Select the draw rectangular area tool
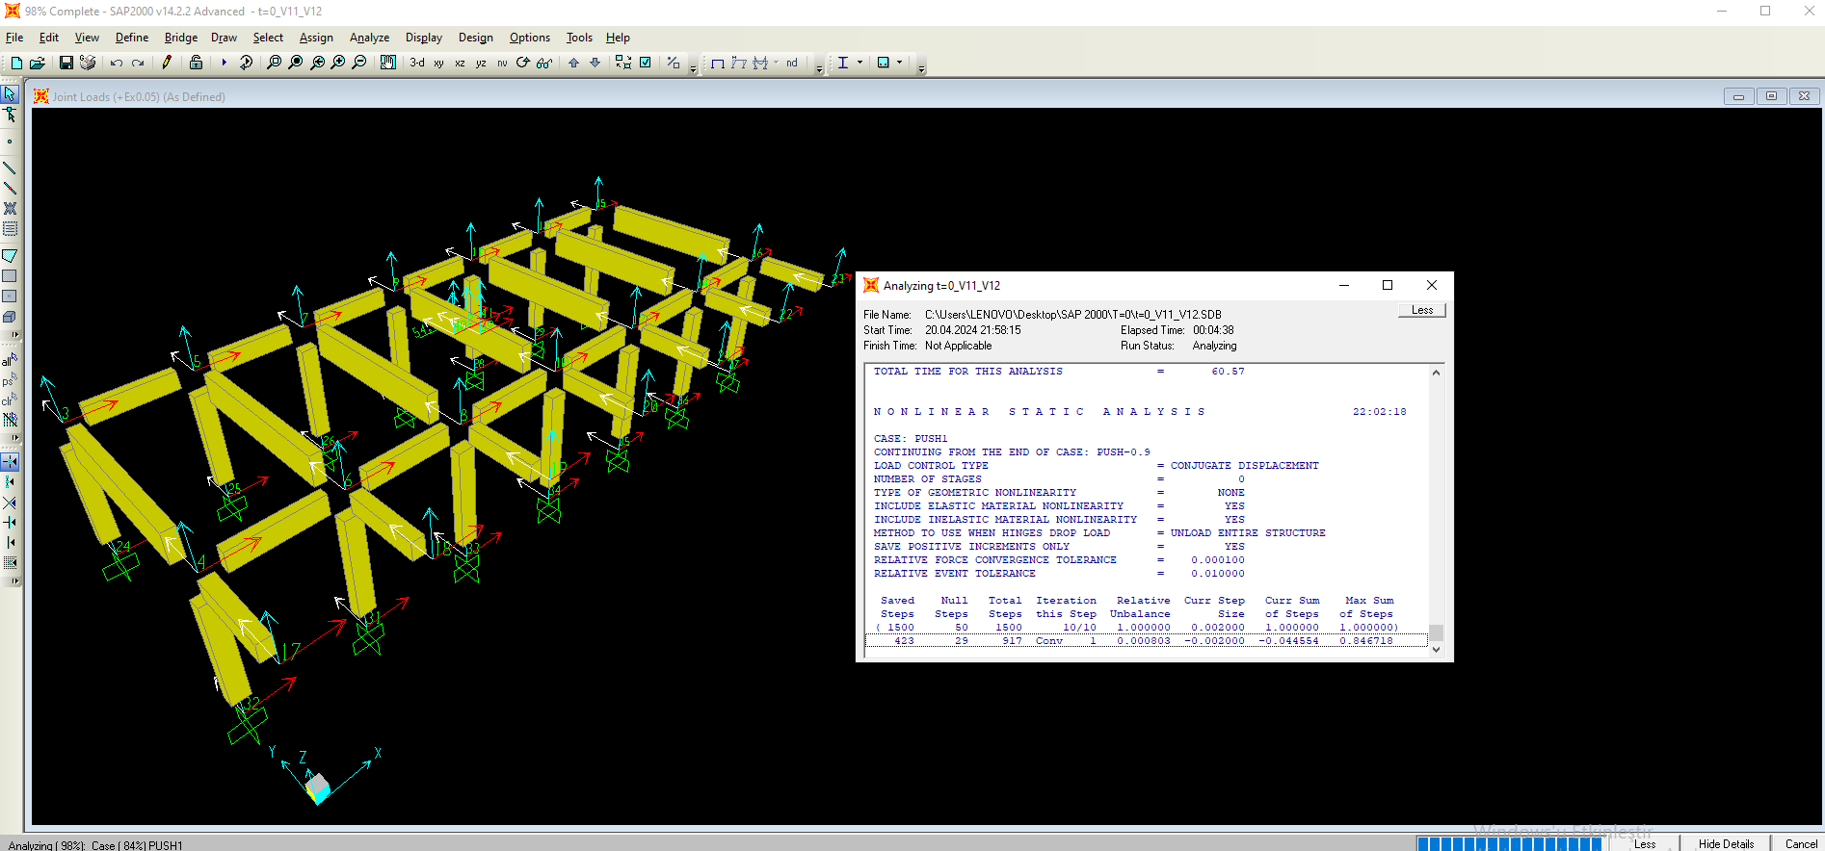Image resolution: width=1825 pixels, height=851 pixels. click(10, 276)
